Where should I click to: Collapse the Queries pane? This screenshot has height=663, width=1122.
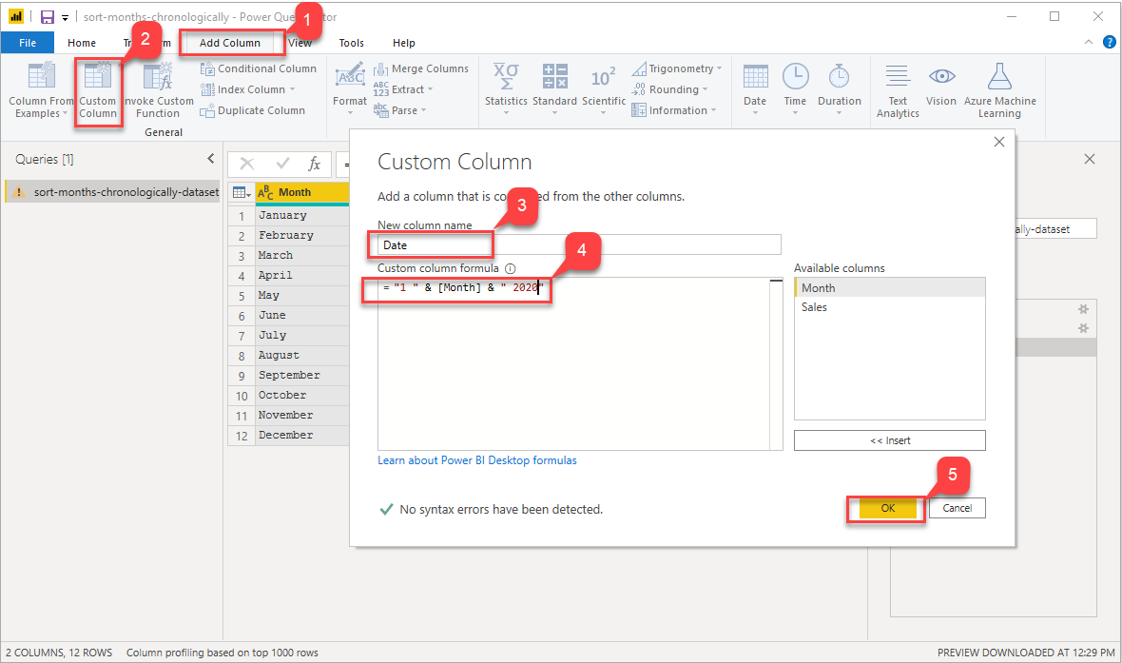pos(211,159)
